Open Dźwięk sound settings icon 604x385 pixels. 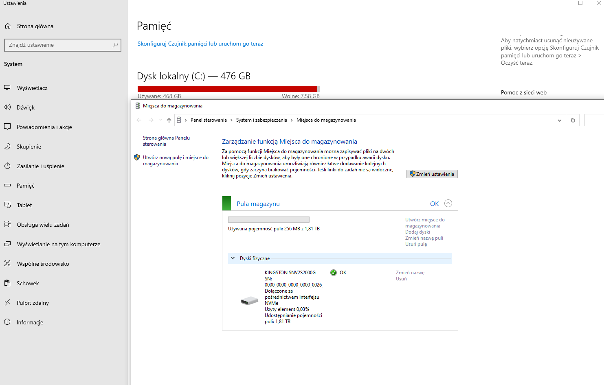pos(7,107)
